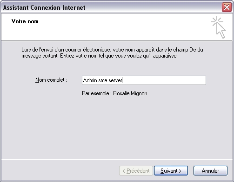
Task: Click the greyed-out Précédent button
Action: (136, 171)
